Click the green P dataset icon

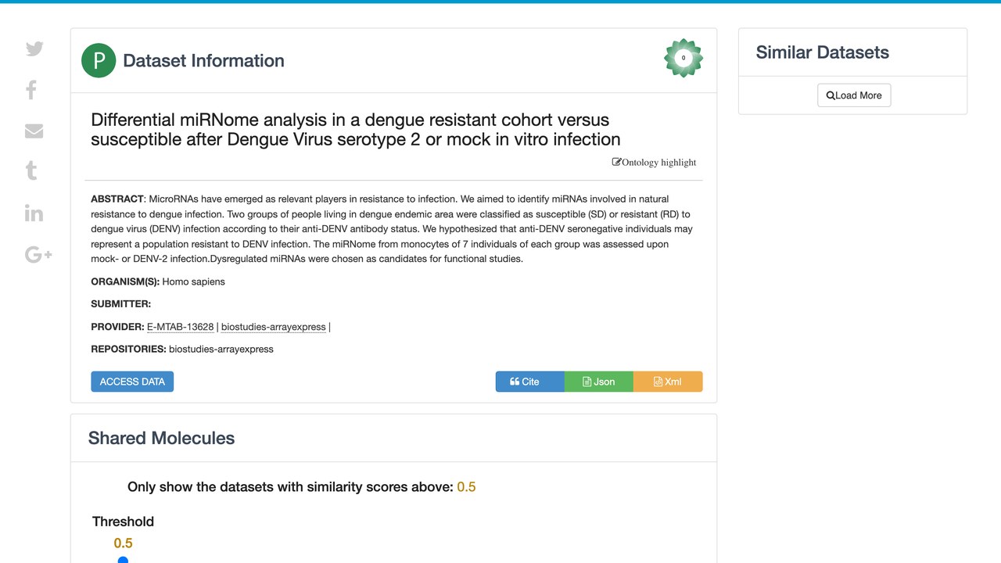(x=99, y=60)
